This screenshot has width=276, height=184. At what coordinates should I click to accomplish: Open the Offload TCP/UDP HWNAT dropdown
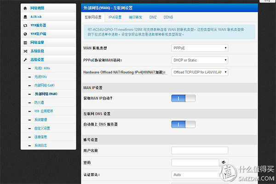pos(200,72)
